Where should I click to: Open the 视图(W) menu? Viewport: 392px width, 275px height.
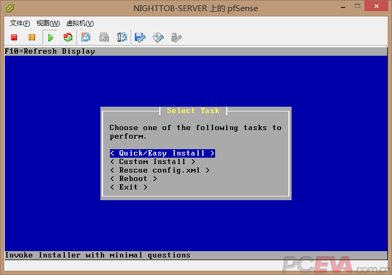pos(48,23)
